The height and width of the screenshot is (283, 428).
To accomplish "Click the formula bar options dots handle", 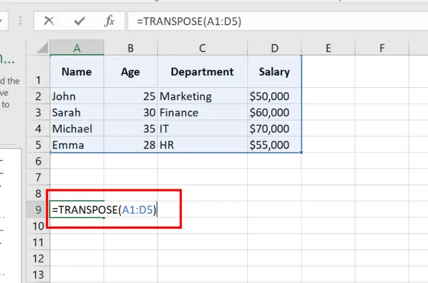I will pyautogui.click(x=20, y=21).
